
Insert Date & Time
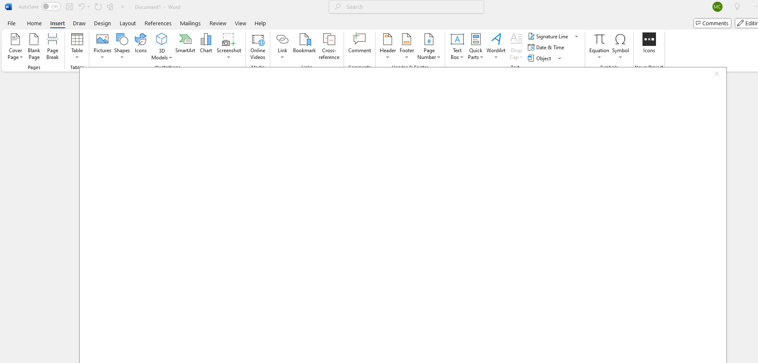546,48
